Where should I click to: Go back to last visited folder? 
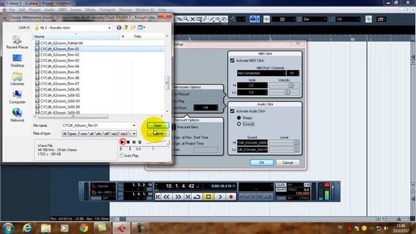pyautogui.click(x=119, y=27)
